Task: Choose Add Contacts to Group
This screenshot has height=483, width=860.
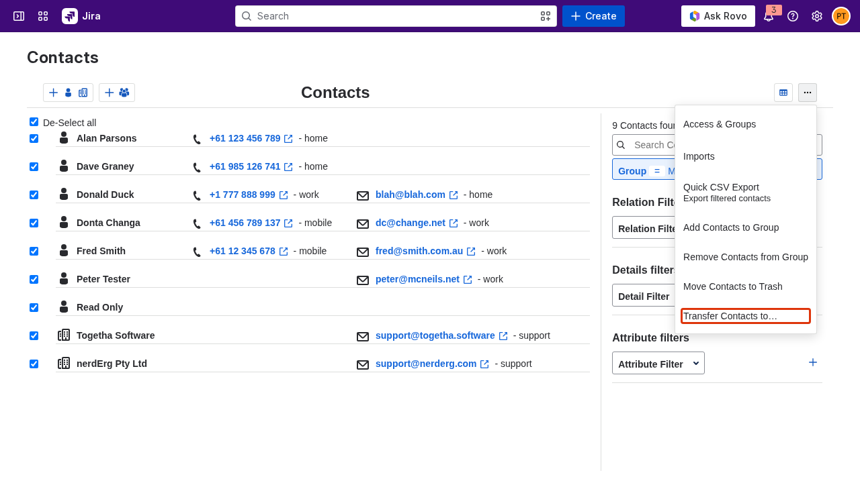Action: pos(746,227)
